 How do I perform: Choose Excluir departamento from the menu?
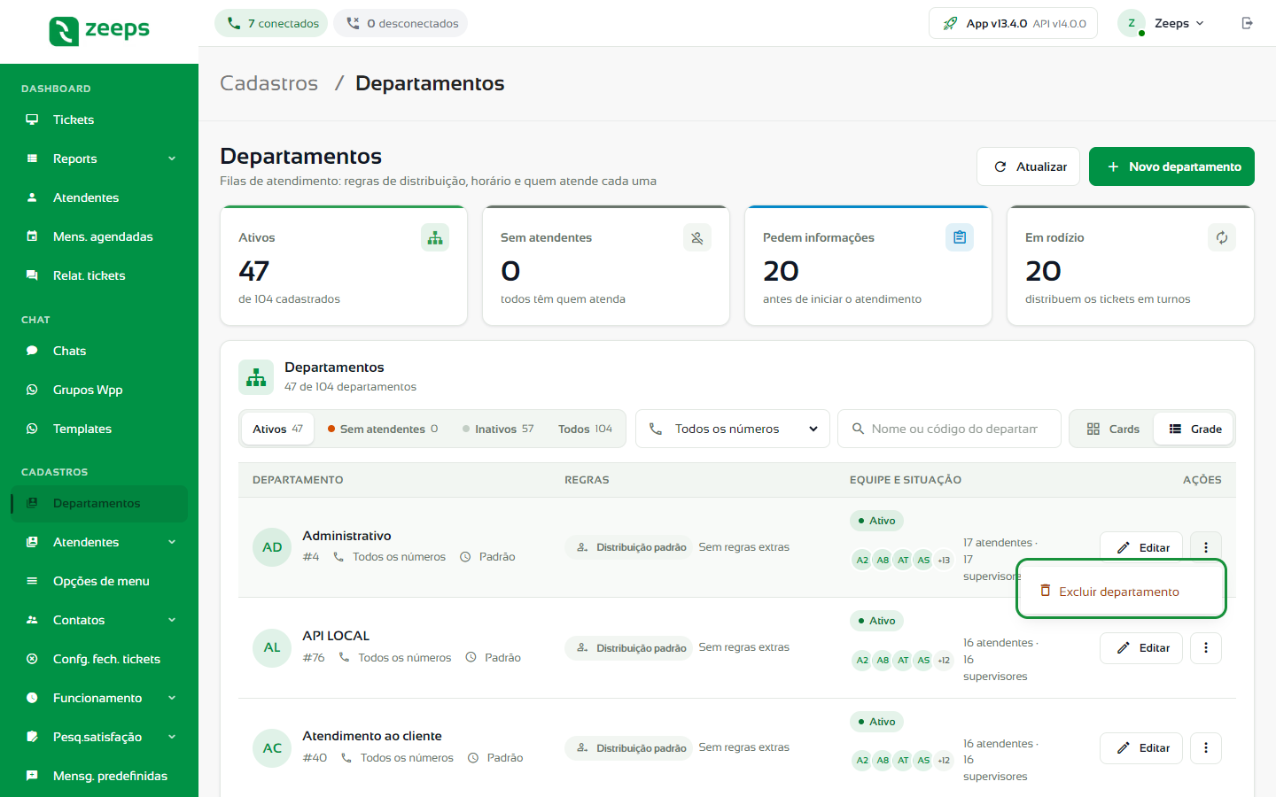pyautogui.click(x=1121, y=592)
